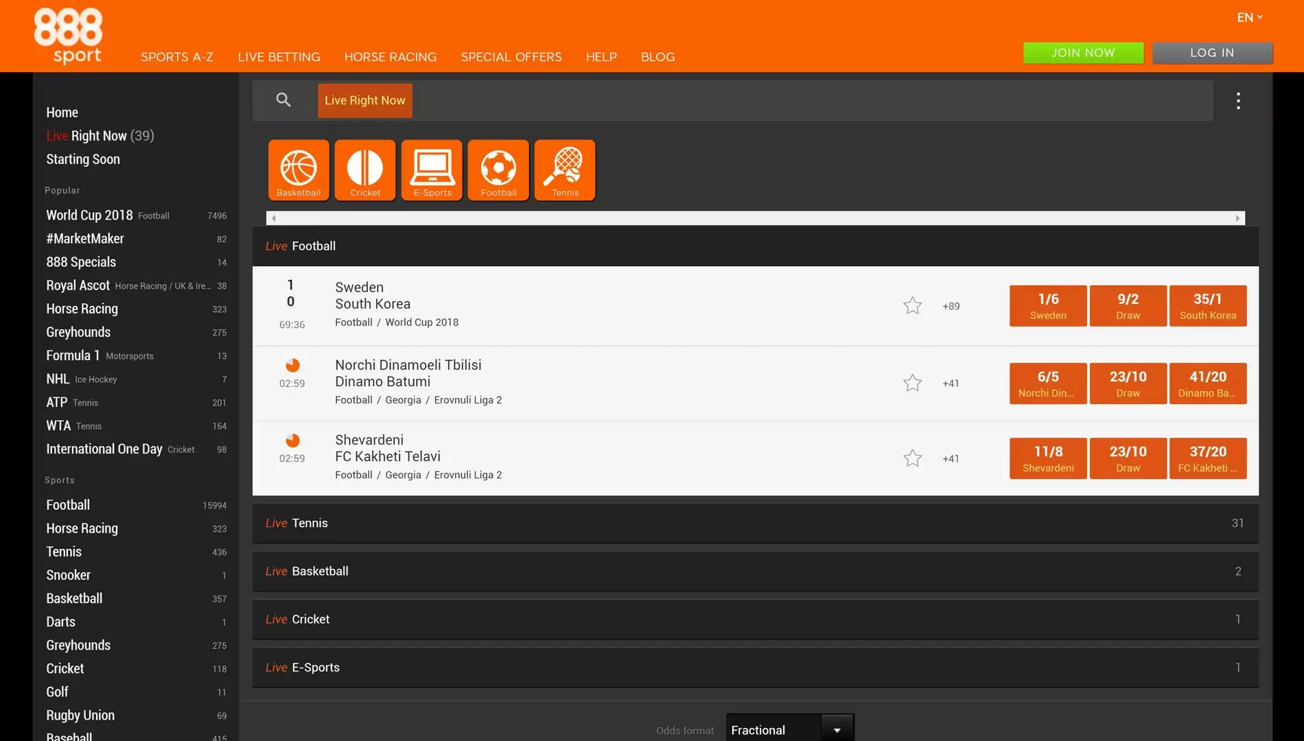This screenshot has width=1304, height=741.
Task: Open SPECIAL OFFERS nav item
Action: (x=511, y=57)
